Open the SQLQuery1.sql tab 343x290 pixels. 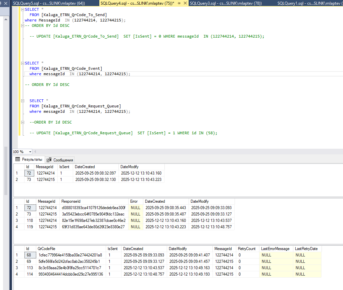pos(309,3)
